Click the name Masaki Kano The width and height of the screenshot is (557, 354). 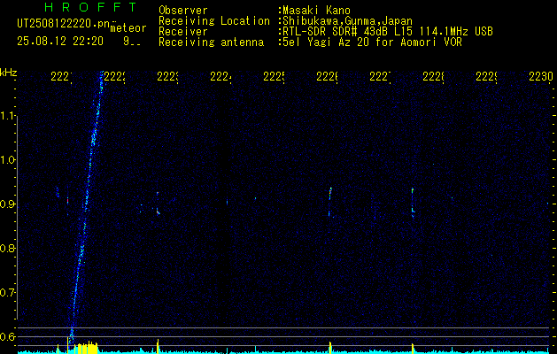316,11
